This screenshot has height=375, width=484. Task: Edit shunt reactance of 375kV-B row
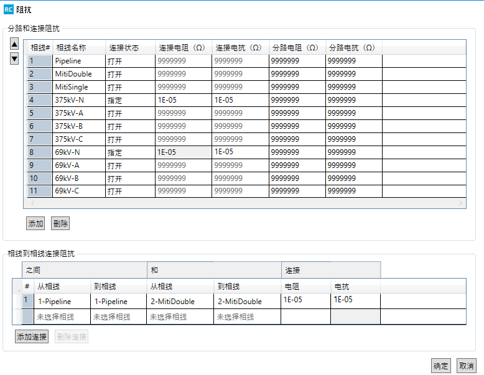point(354,126)
